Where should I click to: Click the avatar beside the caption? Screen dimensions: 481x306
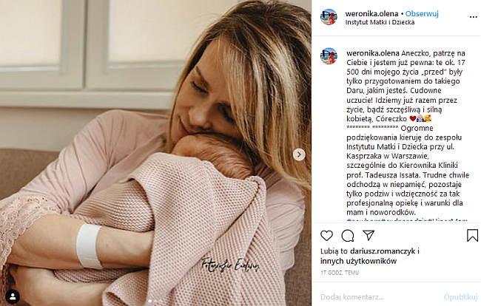click(x=329, y=56)
